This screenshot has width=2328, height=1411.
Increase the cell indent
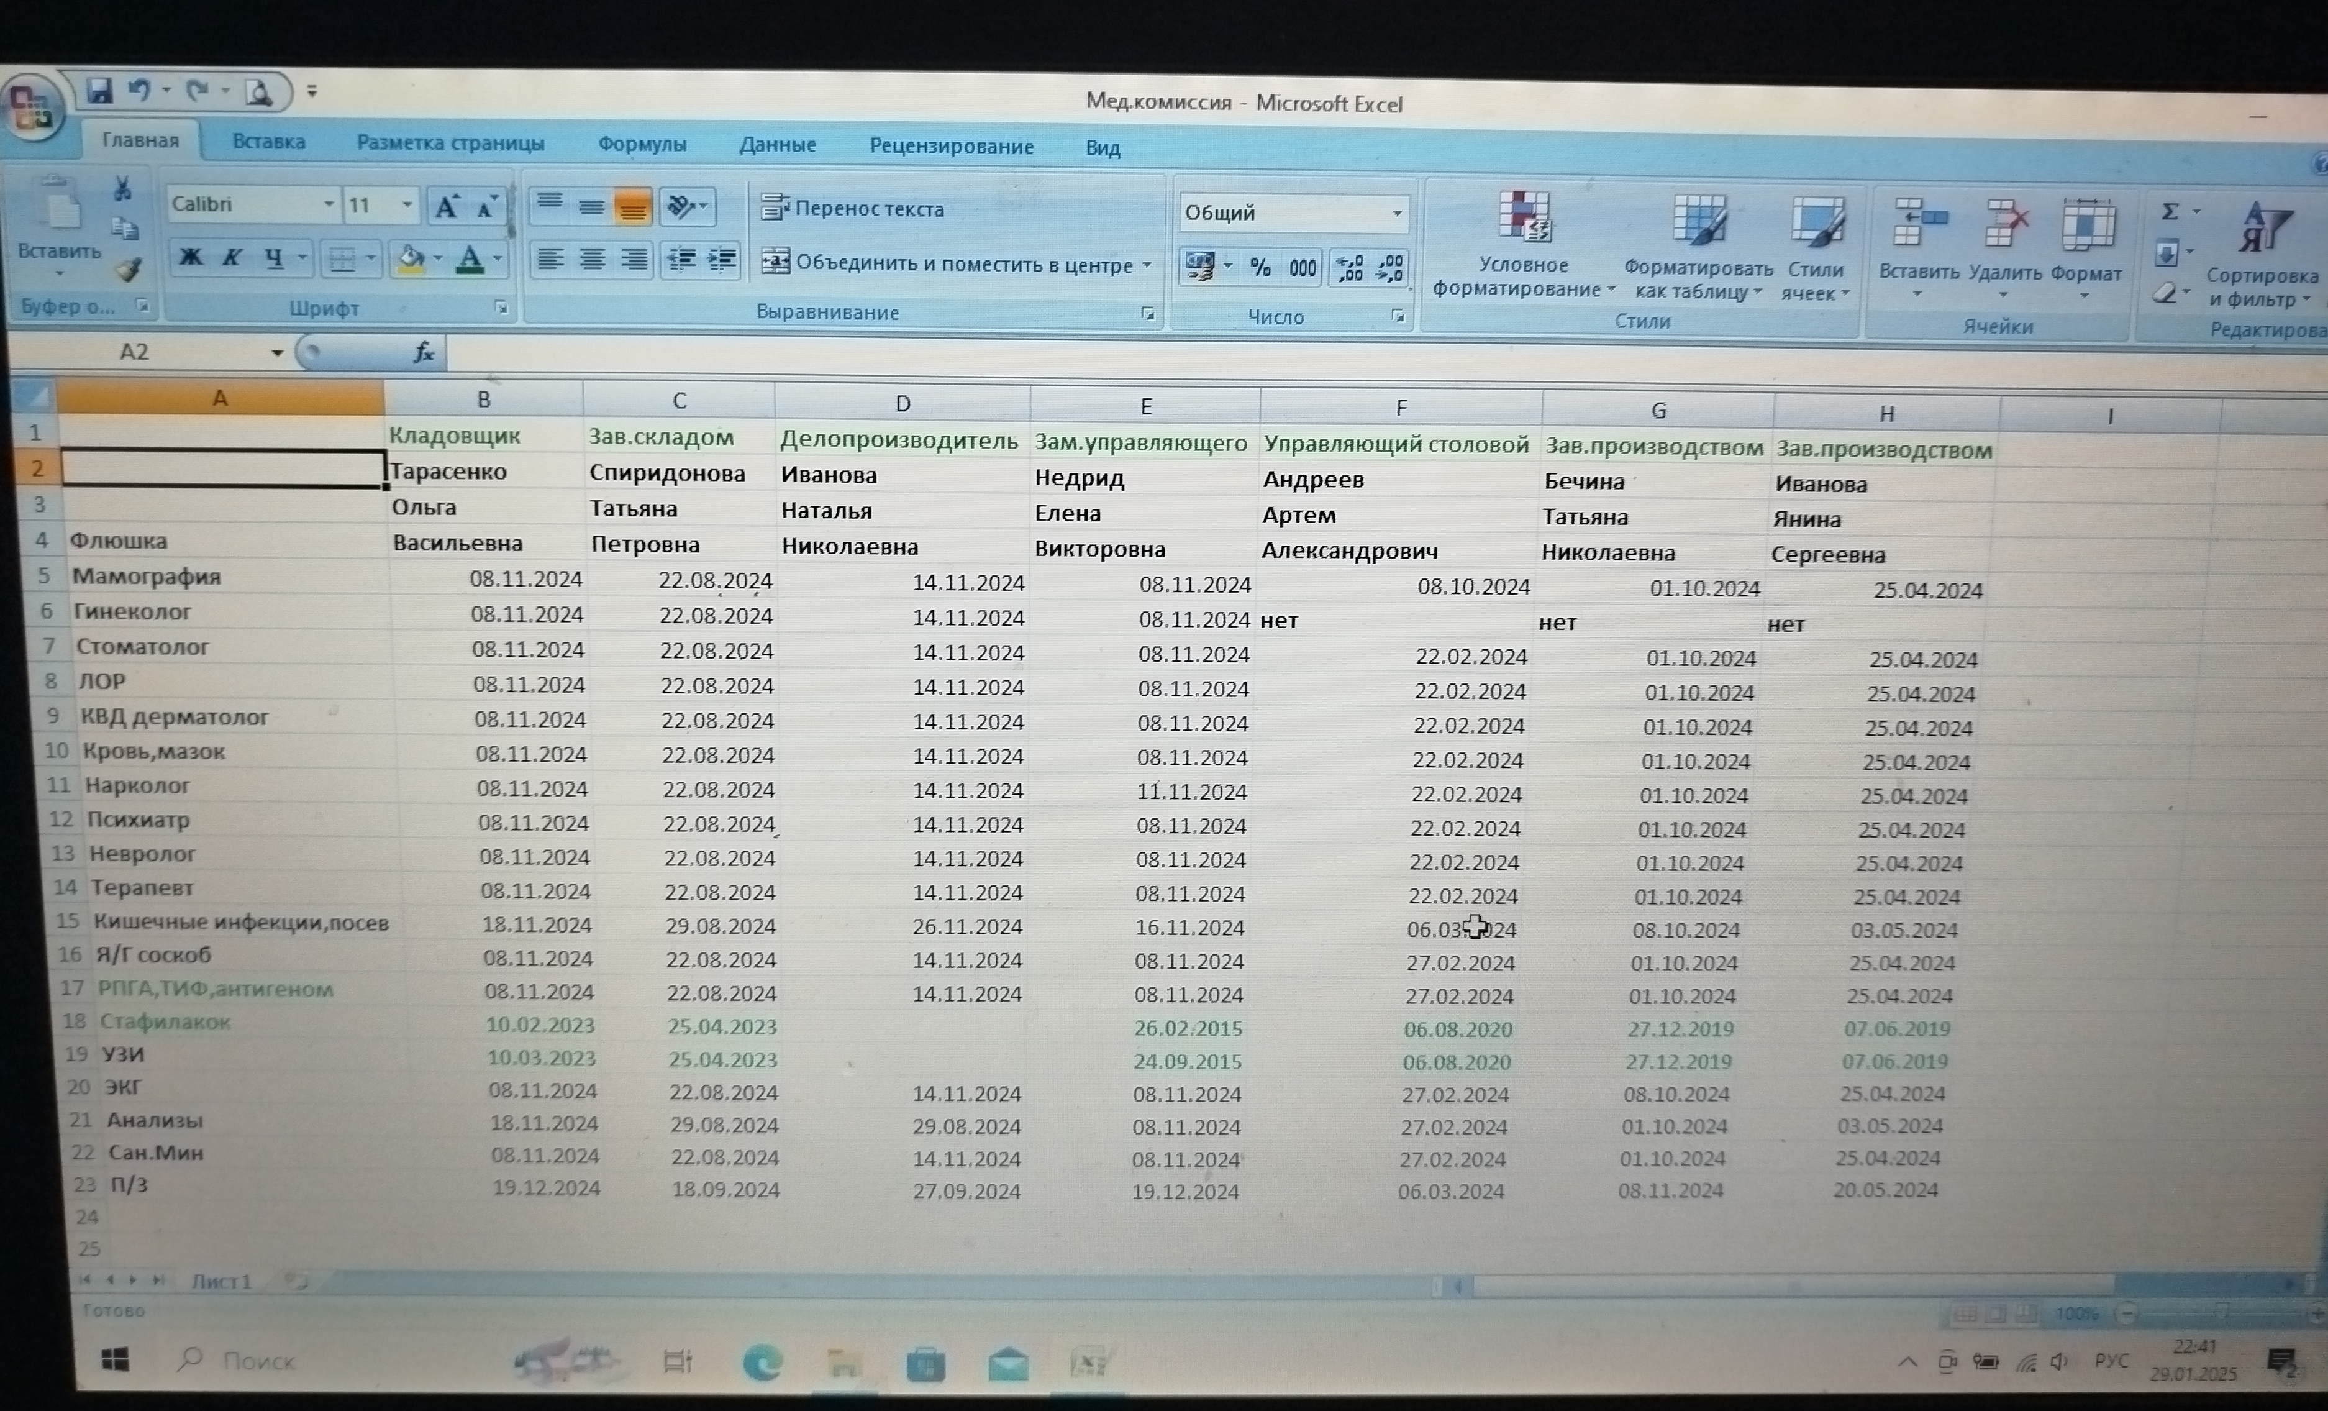[x=723, y=260]
